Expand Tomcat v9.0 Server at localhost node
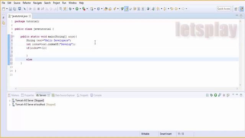The image size is (245, 138). click(x=10, y=105)
